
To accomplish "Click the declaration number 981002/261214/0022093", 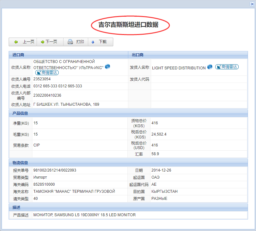I will coord(55,170).
